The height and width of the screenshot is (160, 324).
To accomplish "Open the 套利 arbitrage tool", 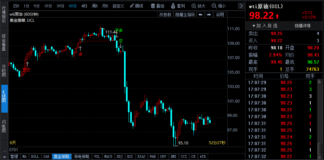I will pos(178,6).
